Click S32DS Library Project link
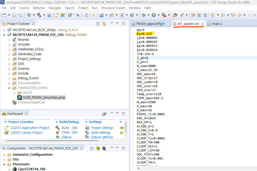This screenshot has height=171, width=257. 27,132
